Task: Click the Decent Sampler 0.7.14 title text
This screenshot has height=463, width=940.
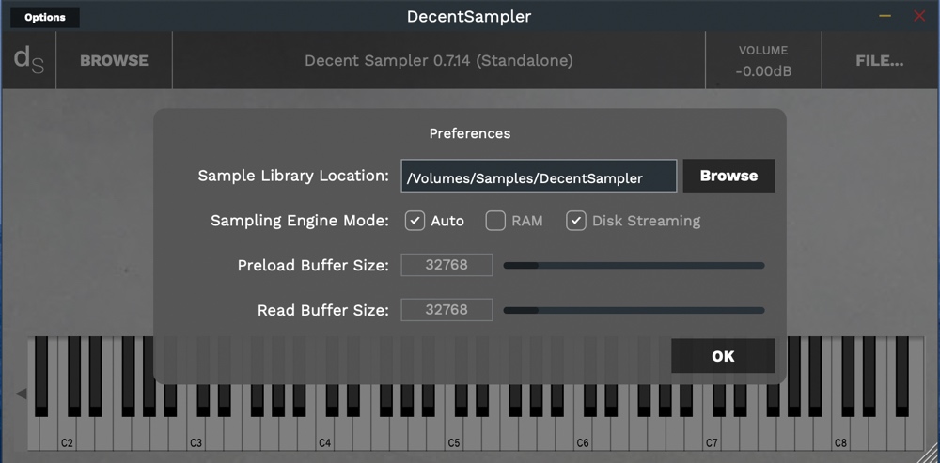Action: click(x=438, y=60)
